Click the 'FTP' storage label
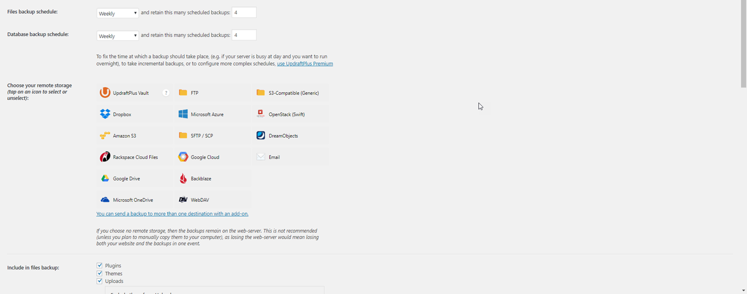The height and width of the screenshot is (294, 747). click(195, 93)
